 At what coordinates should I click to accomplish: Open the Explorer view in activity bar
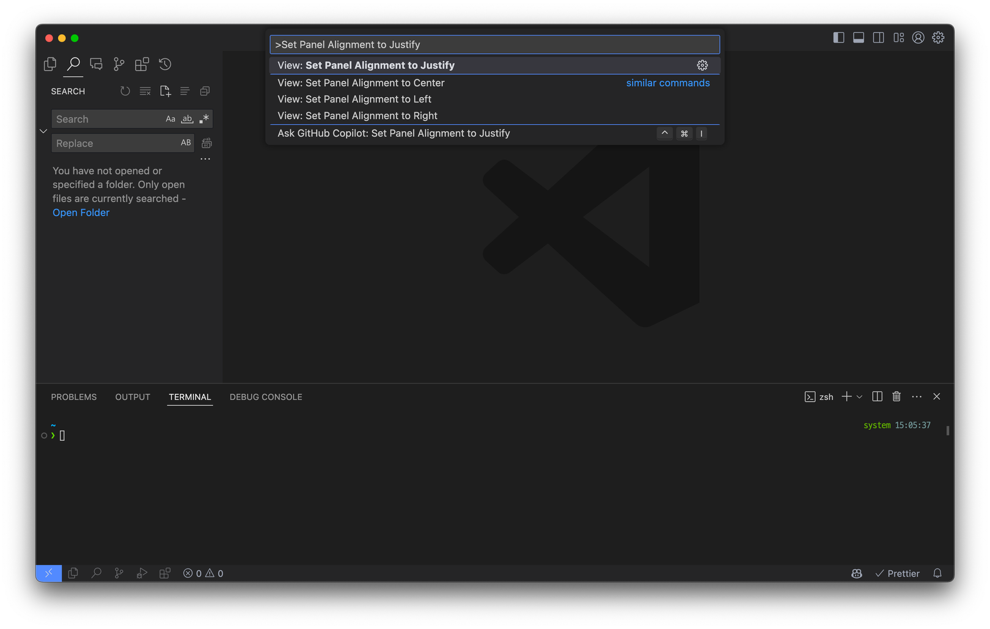click(x=50, y=64)
